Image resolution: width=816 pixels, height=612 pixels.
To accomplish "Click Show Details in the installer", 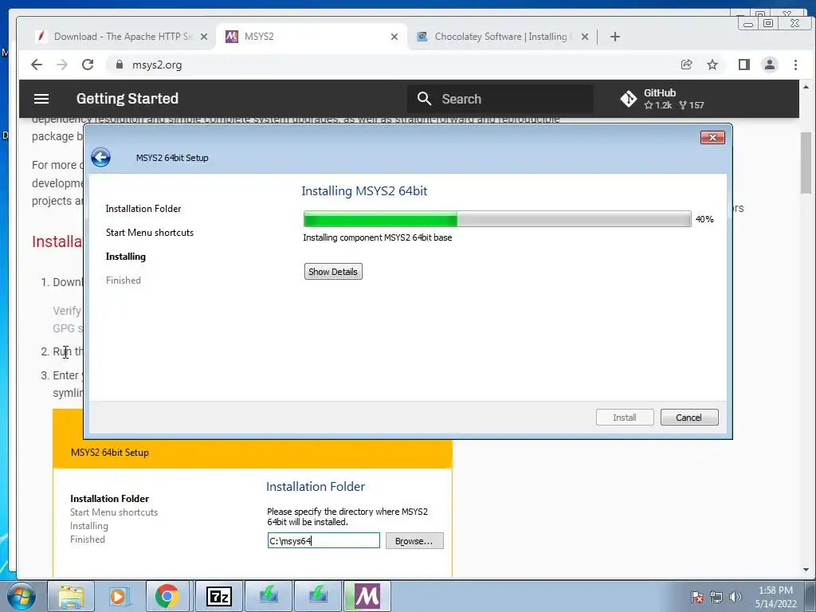I will [x=333, y=271].
